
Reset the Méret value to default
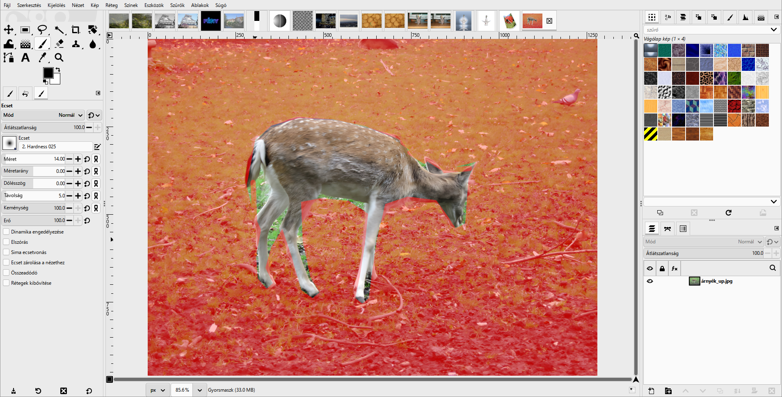coord(87,159)
